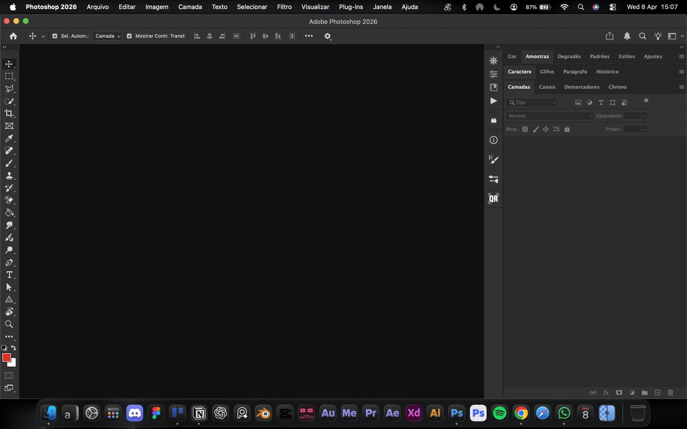Select the Eyedropper tool
This screenshot has height=429, width=687.
[x=9, y=138]
